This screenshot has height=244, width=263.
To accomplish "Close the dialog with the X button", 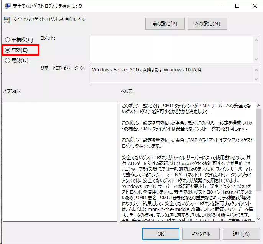I will pos(255,6).
